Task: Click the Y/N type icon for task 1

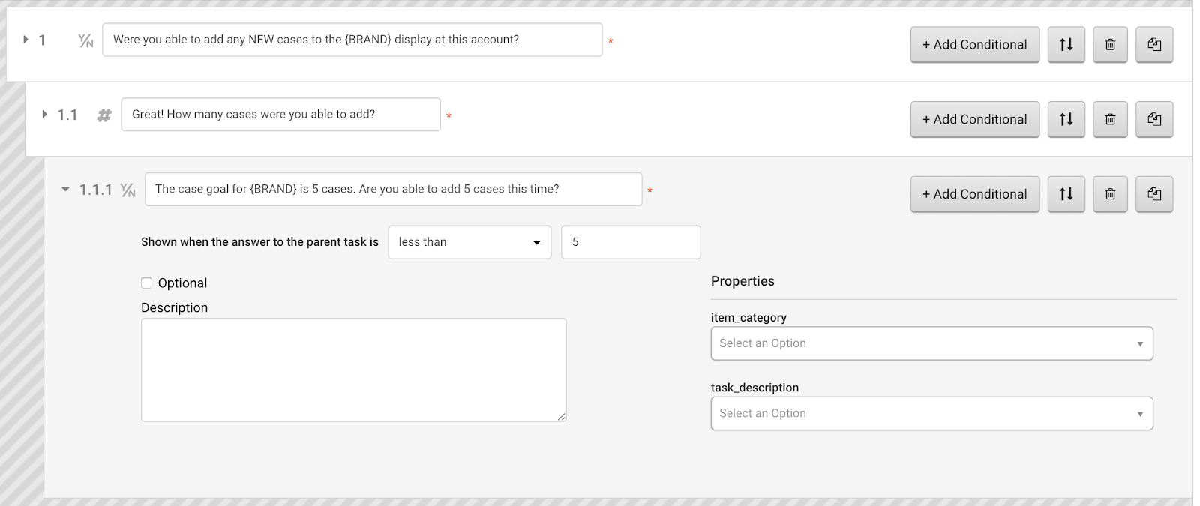Action: click(85, 40)
